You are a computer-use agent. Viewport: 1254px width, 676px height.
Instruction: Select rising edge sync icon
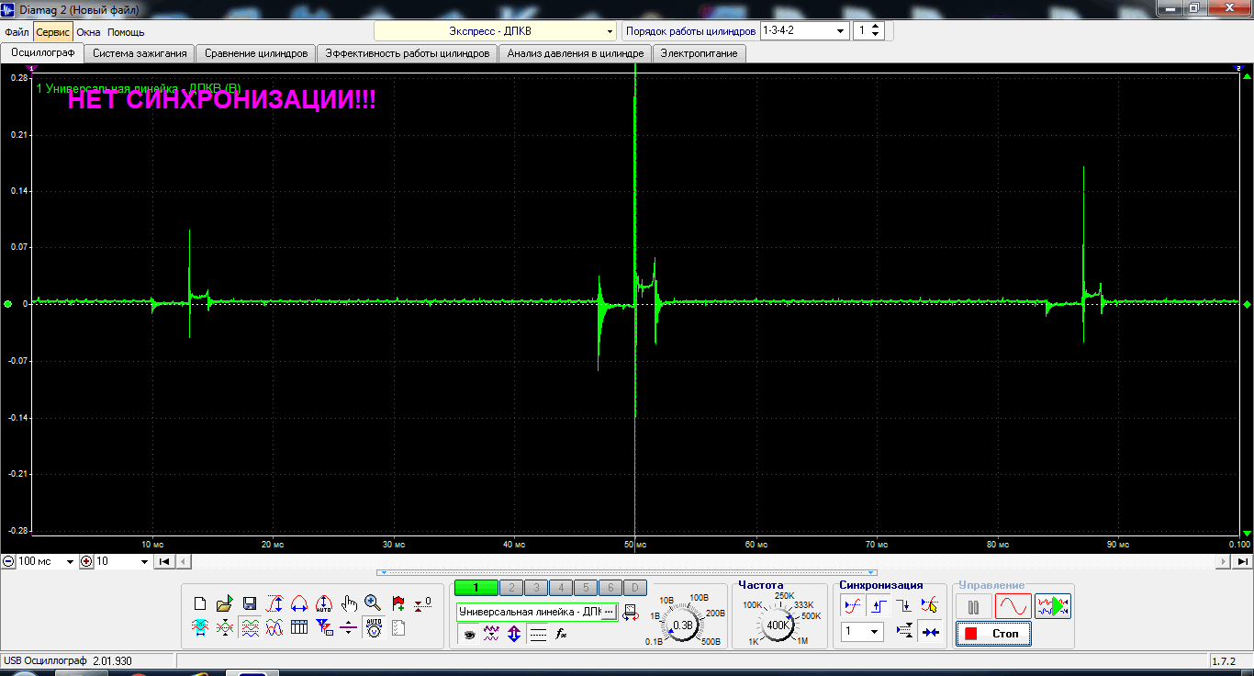[879, 606]
